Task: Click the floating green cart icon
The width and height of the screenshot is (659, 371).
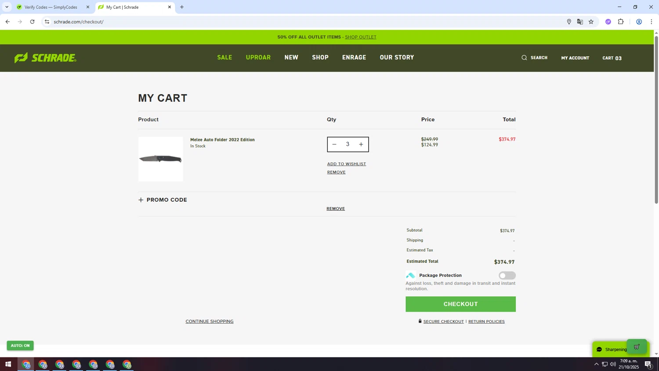Action: (637, 347)
